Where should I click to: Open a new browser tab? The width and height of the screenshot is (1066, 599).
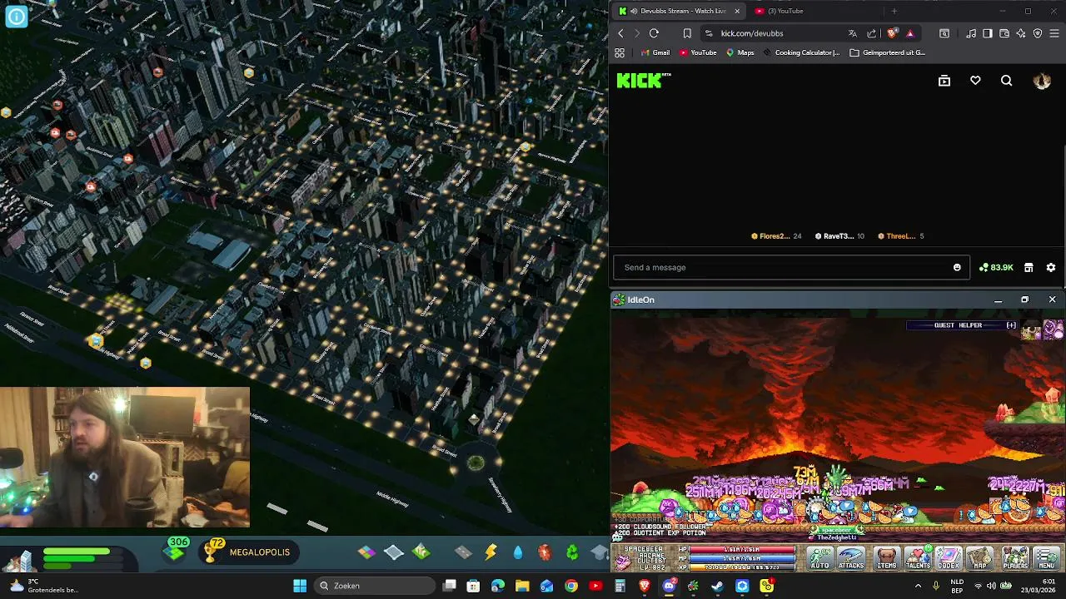pyautogui.click(x=894, y=11)
